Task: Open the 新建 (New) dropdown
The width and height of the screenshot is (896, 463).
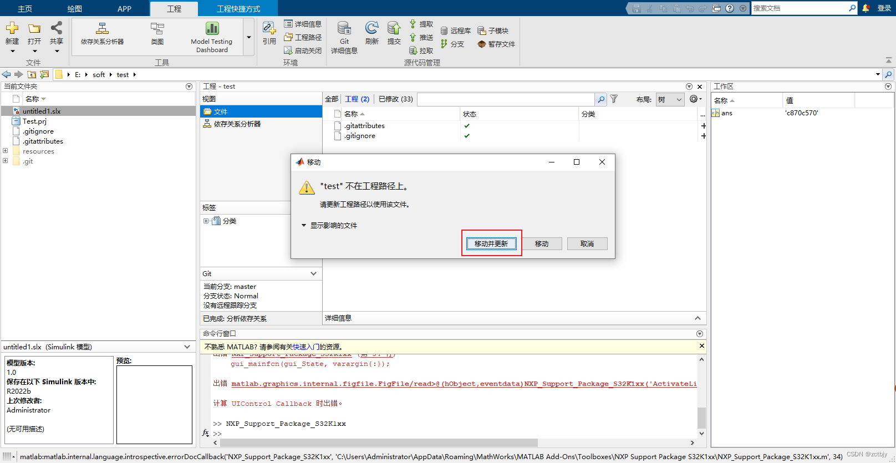Action: [x=12, y=37]
